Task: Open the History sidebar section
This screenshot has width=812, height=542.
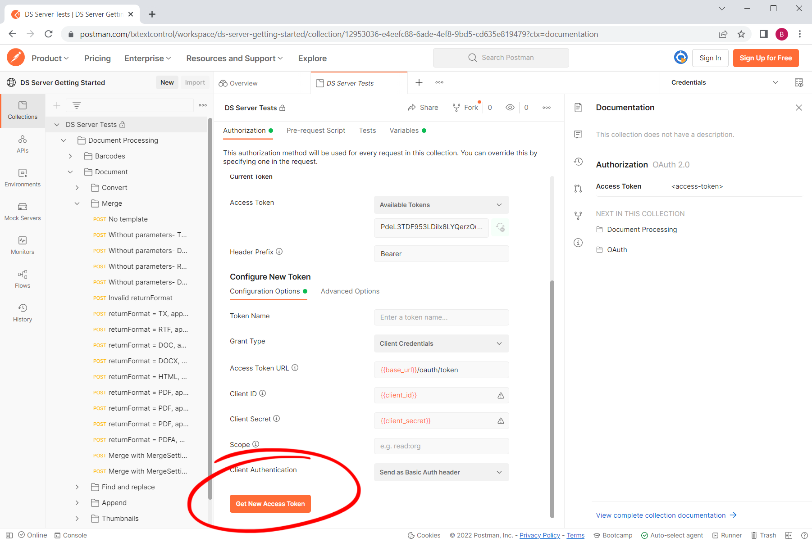Action: click(x=23, y=313)
